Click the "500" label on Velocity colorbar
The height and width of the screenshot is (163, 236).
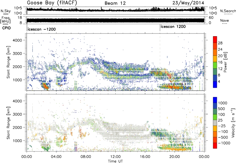coord(222,109)
